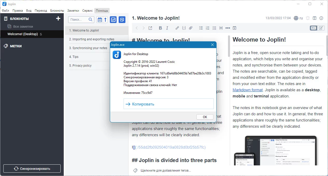Open note 2. Importing and exporting notes
This screenshot has height=176, width=328.
(x=97, y=39)
